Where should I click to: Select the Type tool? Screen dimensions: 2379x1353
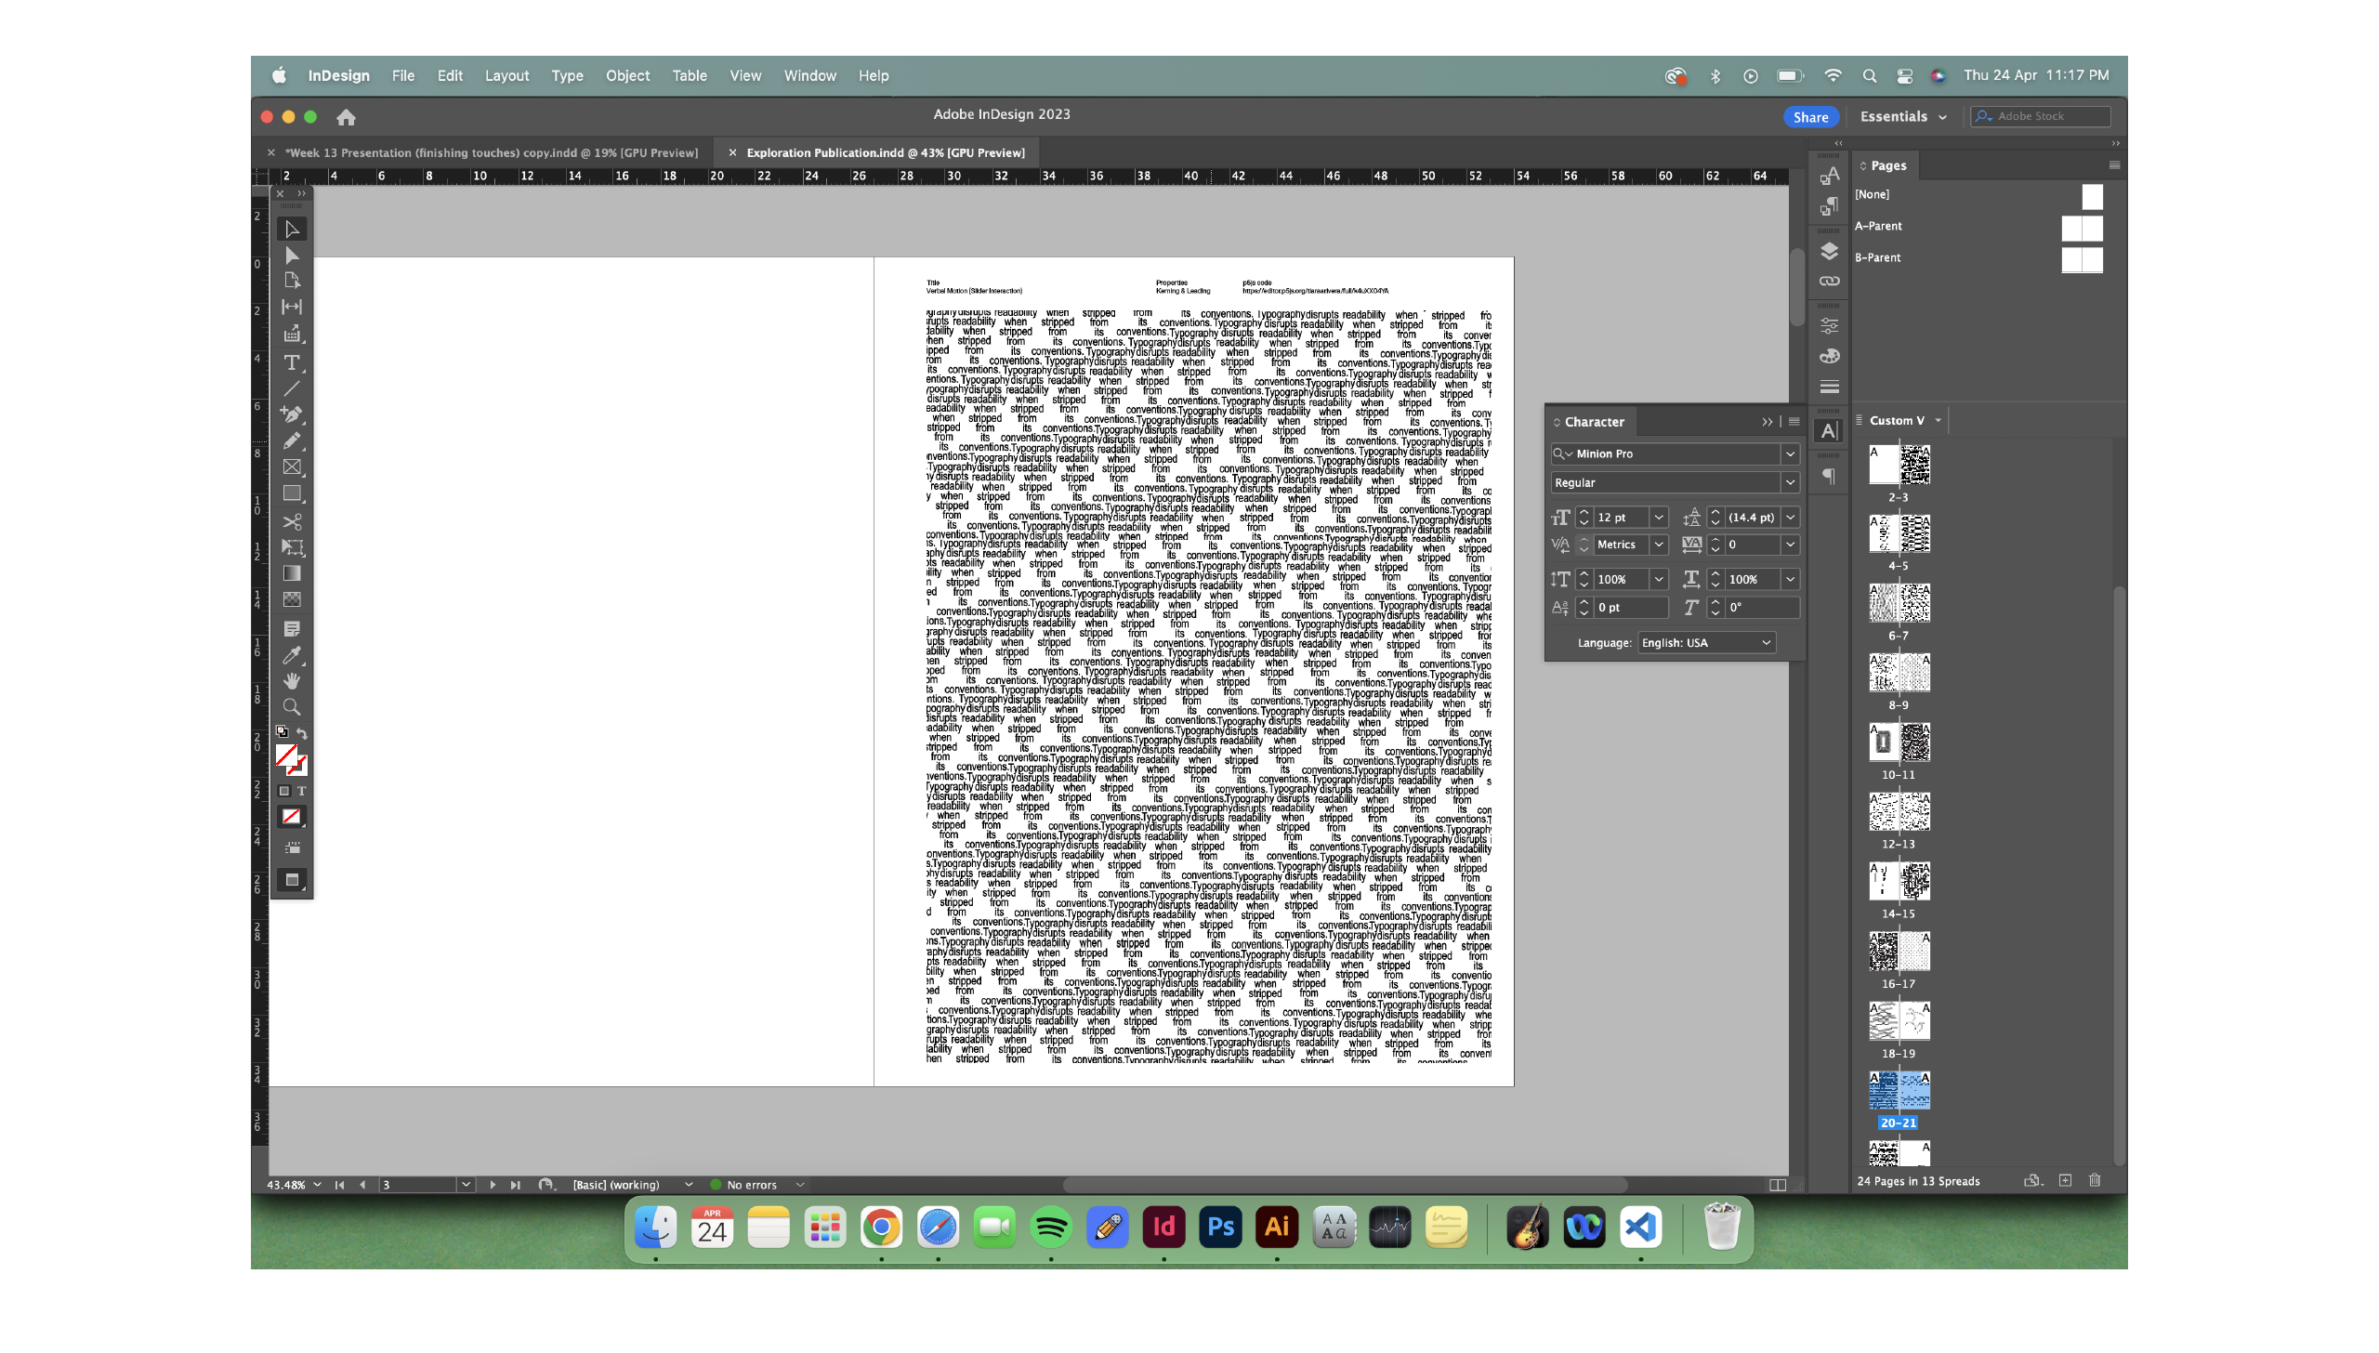[x=292, y=362]
